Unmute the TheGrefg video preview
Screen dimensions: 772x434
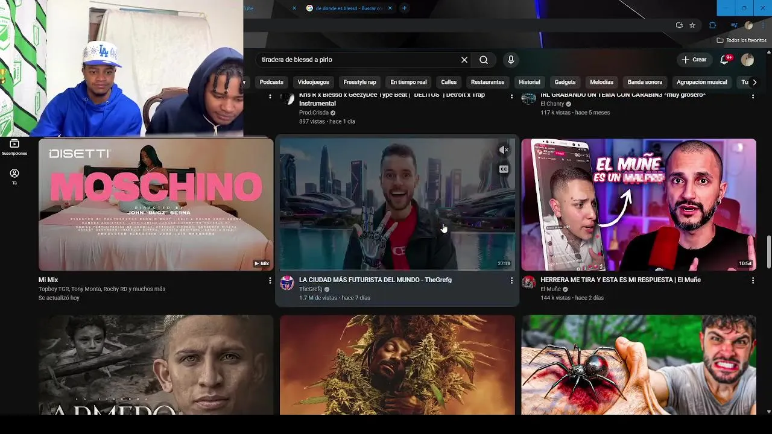pyautogui.click(x=504, y=149)
